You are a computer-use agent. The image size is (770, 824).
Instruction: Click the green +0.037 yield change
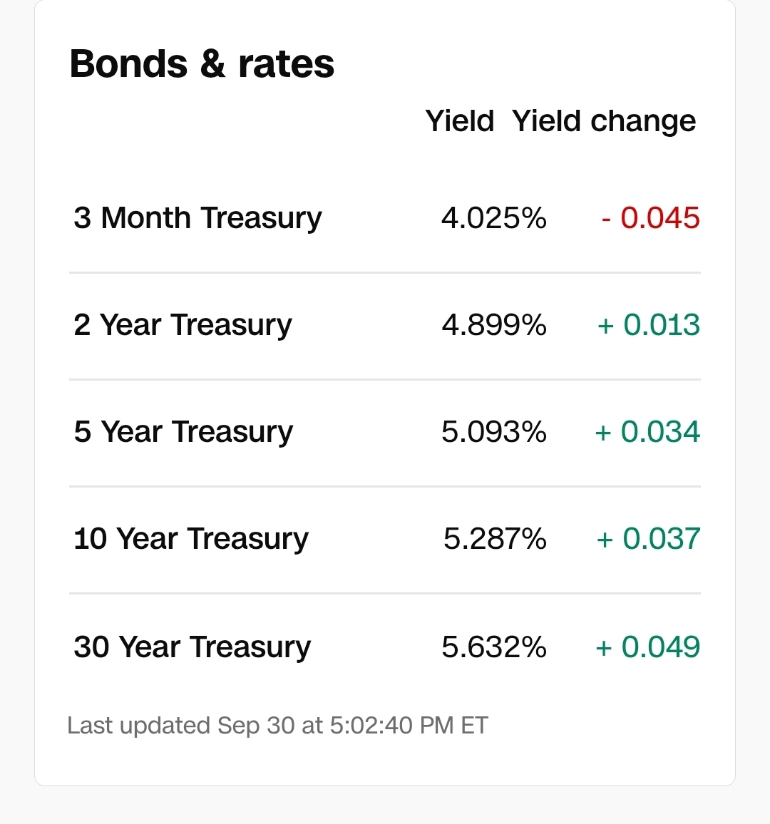649,539
